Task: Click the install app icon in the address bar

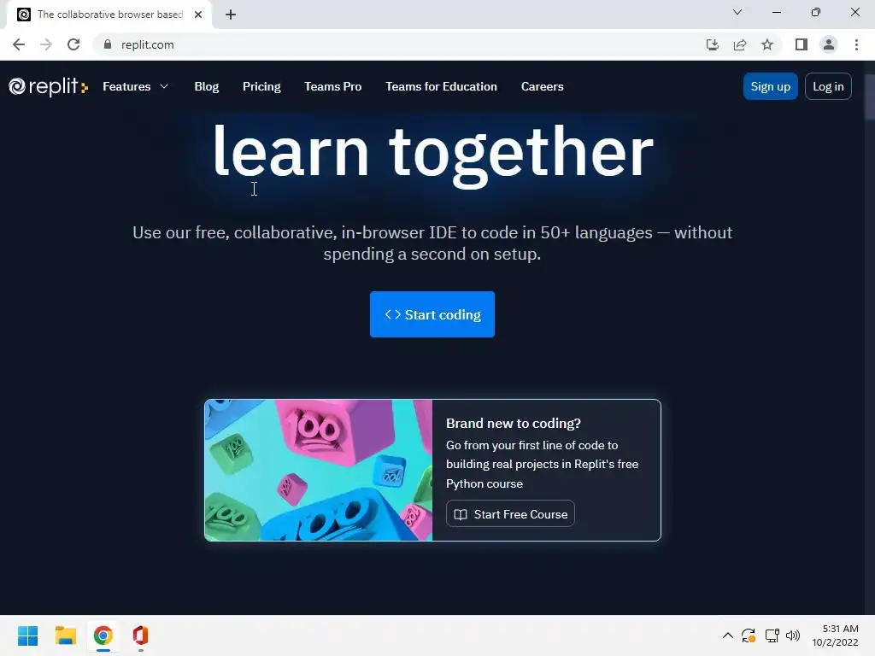Action: coord(712,44)
